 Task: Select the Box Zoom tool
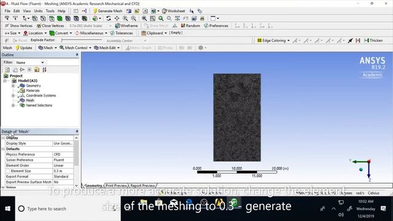[x=134, y=18]
